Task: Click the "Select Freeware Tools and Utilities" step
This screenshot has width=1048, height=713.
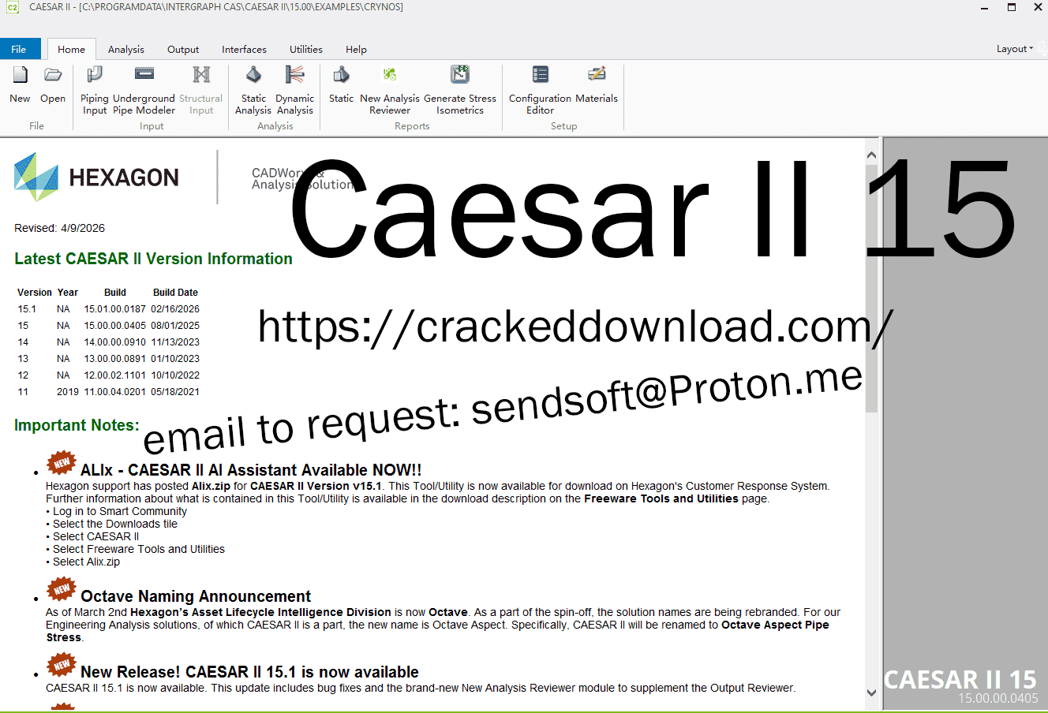Action: 139,549
